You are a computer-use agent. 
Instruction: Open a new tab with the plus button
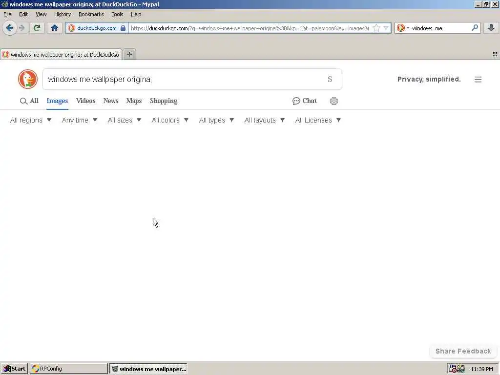(129, 54)
